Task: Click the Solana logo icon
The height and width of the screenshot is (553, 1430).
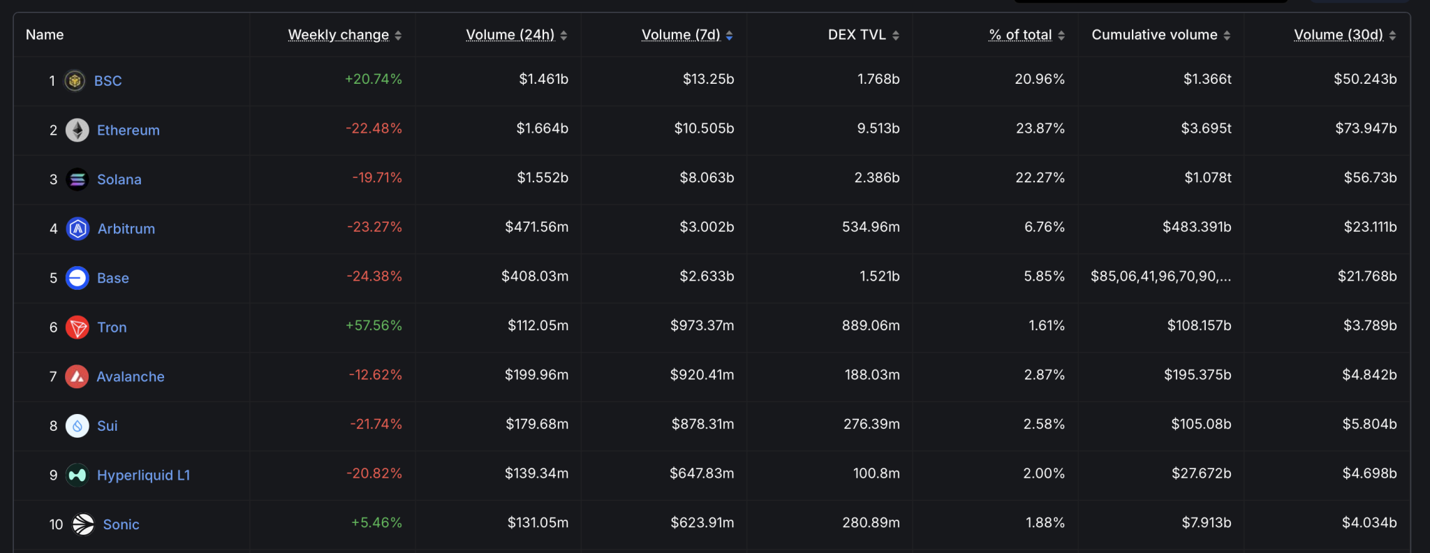Action: pos(78,179)
